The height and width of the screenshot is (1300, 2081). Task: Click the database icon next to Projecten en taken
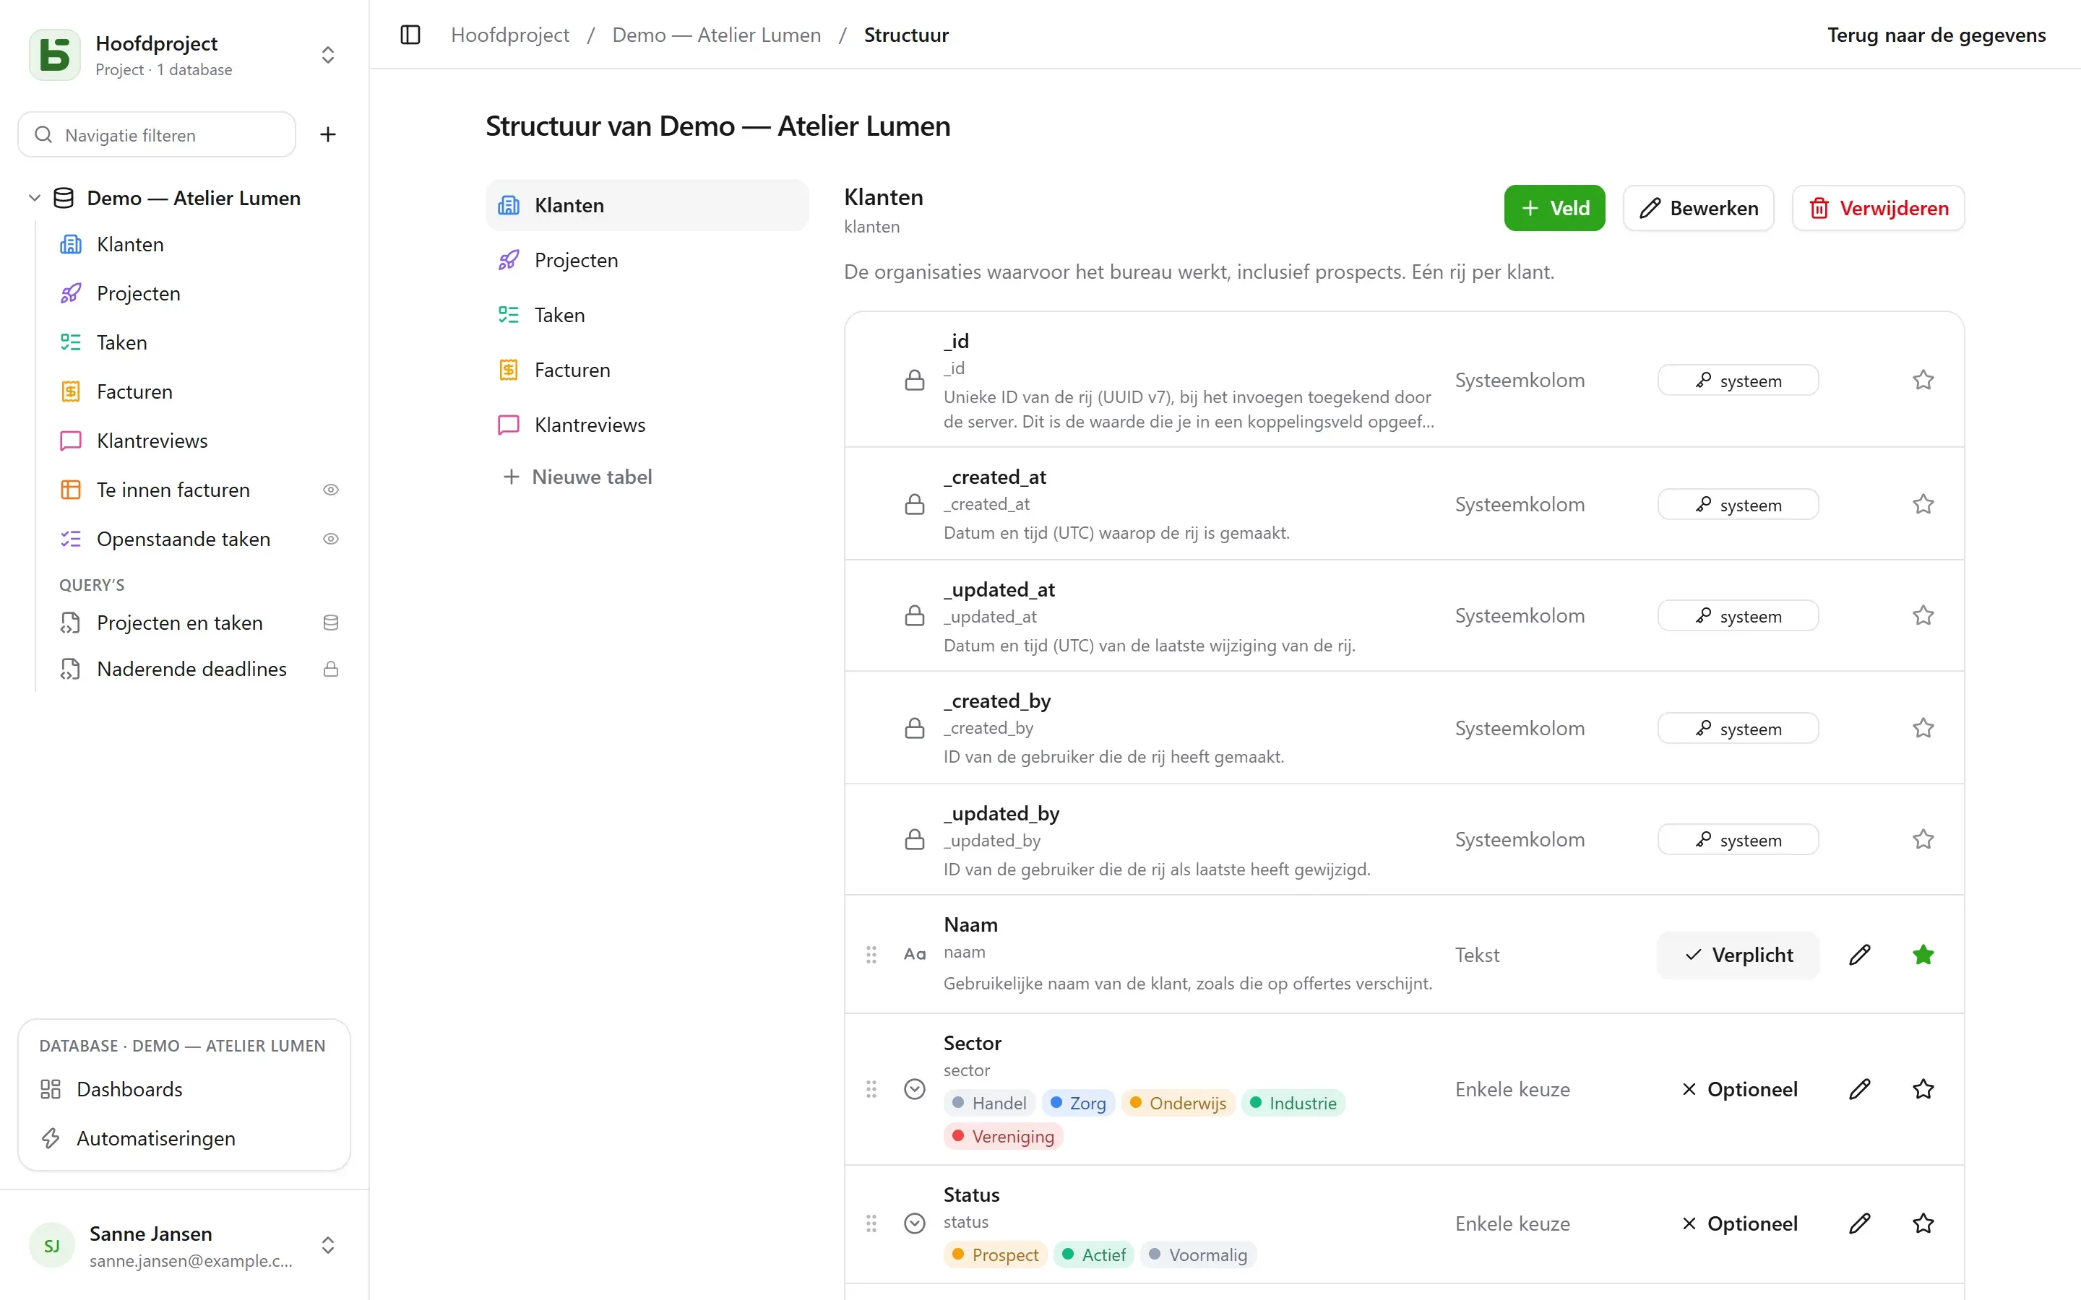click(330, 623)
